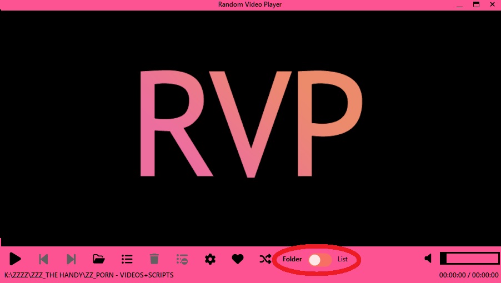
Task: Click the List label beside the switch
Action: coord(343,260)
